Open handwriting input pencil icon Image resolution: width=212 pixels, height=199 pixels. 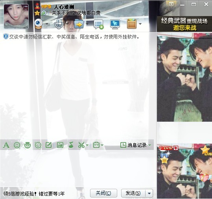coord(48,145)
